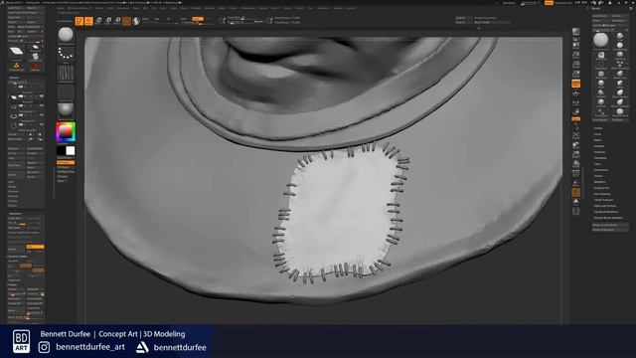Screen dimensions: 636x358
Task: Collapse the Subtool section header
Action: (14, 78)
